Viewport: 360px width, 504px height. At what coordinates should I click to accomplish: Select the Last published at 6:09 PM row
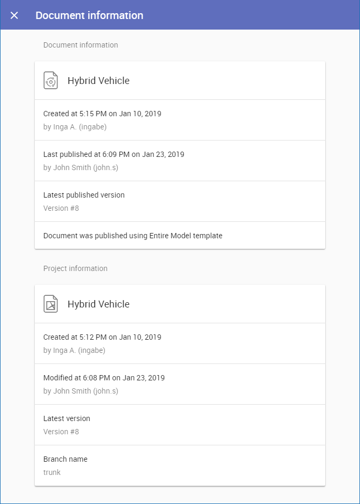(x=113, y=154)
